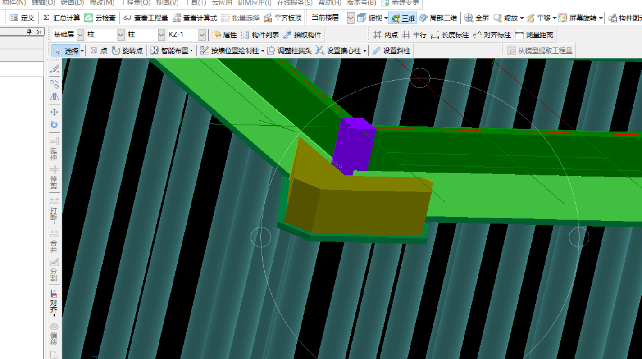The image size is (642, 359).
Task: Click the move tool in sidebar
Action: pyautogui.click(x=54, y=112)
